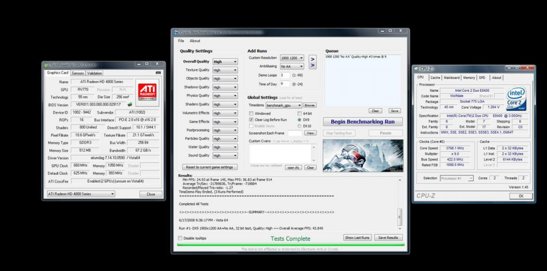Open CPU-Z Memory tab
The image size is (547, 271).
click(469, 78)
